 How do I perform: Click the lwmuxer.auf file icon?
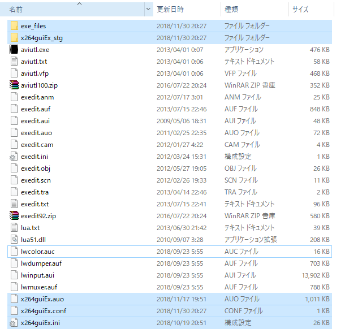point(14,287)
